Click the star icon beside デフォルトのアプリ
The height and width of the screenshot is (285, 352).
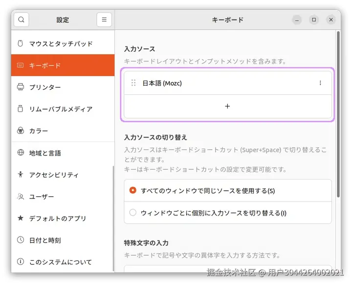pos(21,218)
